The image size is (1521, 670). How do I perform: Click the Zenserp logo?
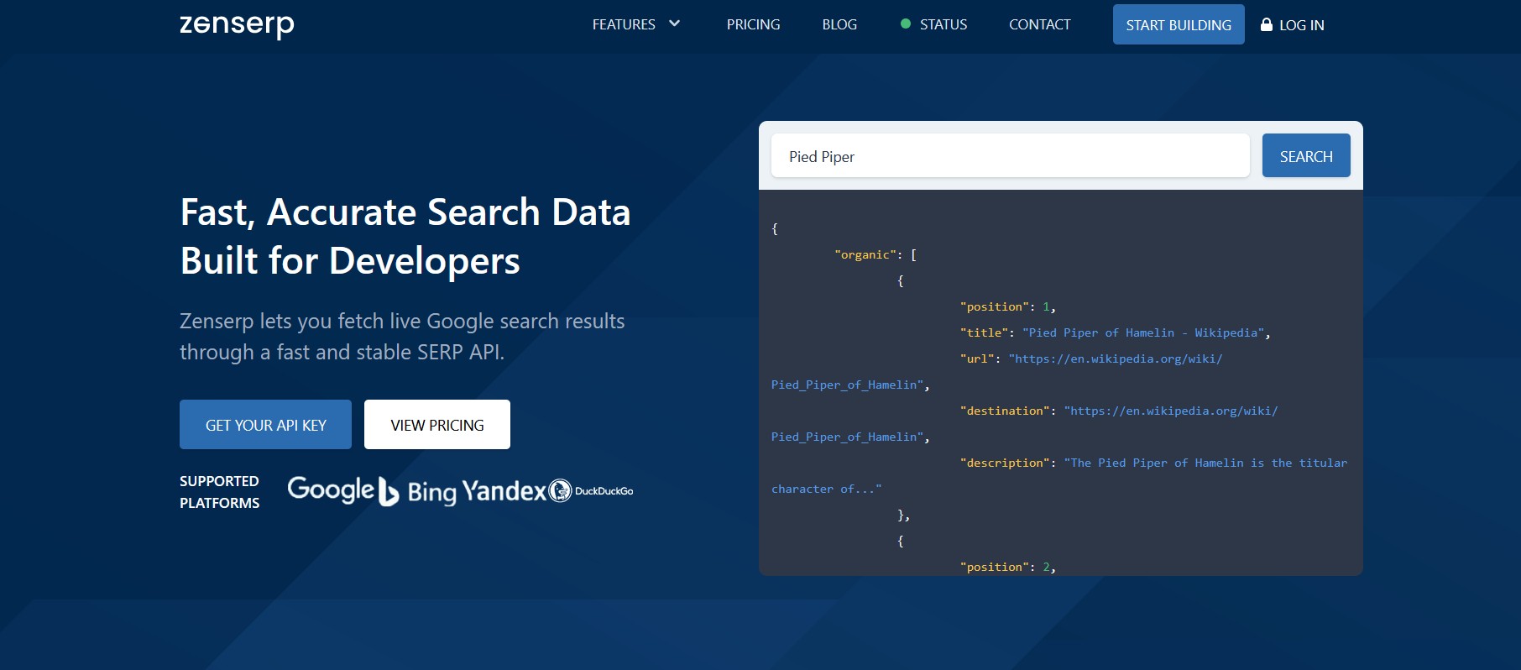click(x=237, y=25)
